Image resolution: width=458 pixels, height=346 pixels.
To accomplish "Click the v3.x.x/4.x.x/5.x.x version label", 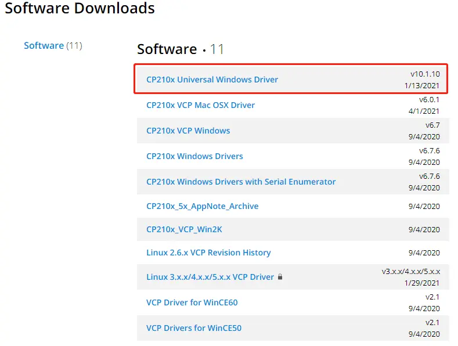I will [410, 271].
